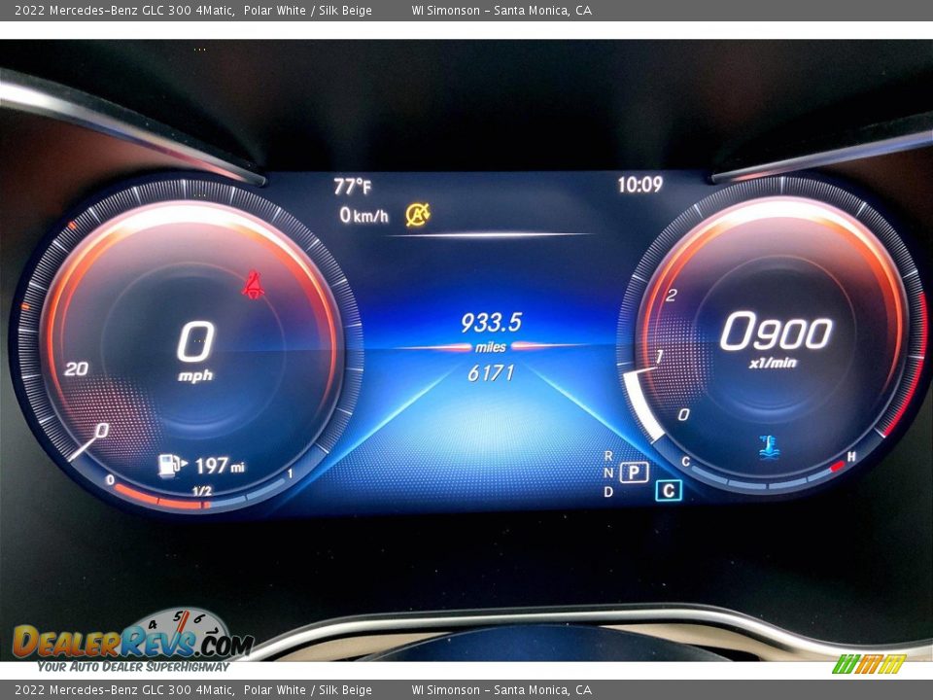Click the 197 mi fuel range text
This screenshot has width=933, height=700.
[x=220, y=466]
